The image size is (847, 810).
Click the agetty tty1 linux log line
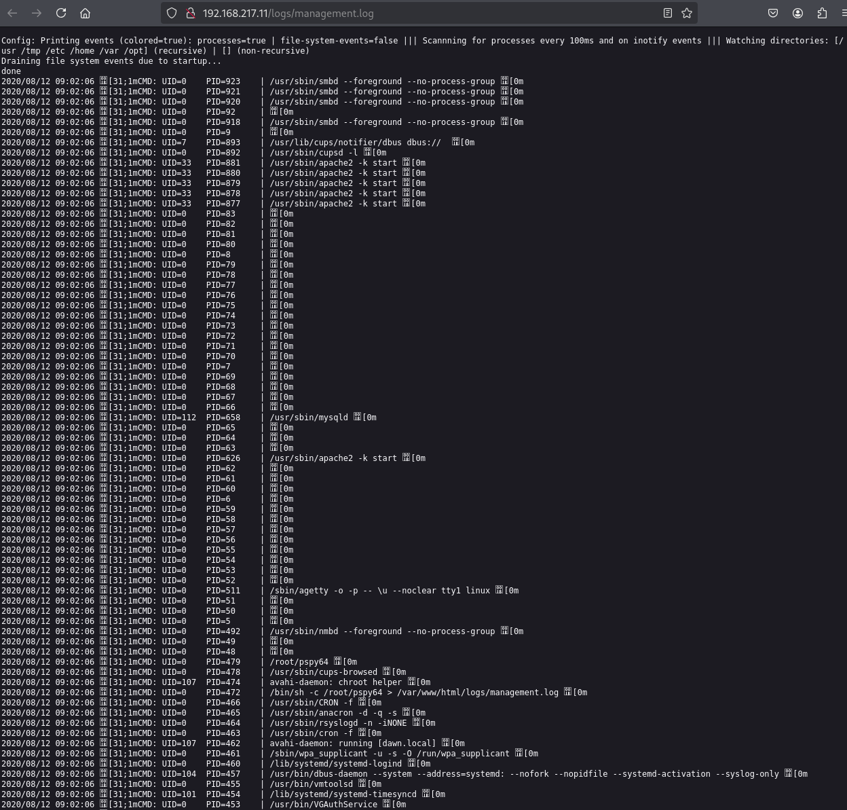tap(379, 591)
